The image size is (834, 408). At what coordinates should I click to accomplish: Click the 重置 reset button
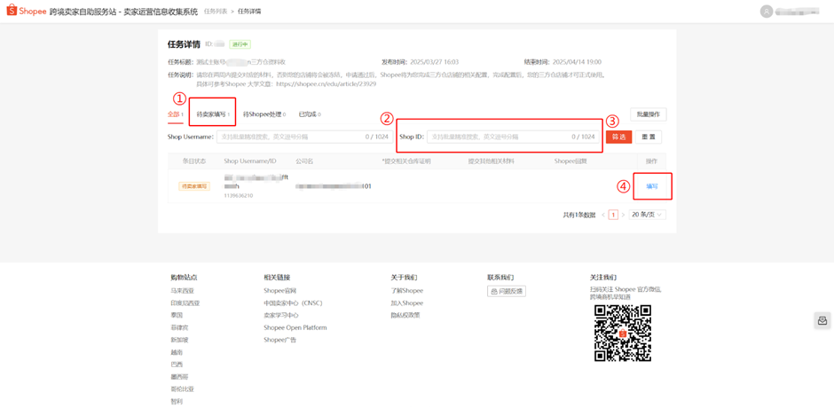tap(649, 137)
